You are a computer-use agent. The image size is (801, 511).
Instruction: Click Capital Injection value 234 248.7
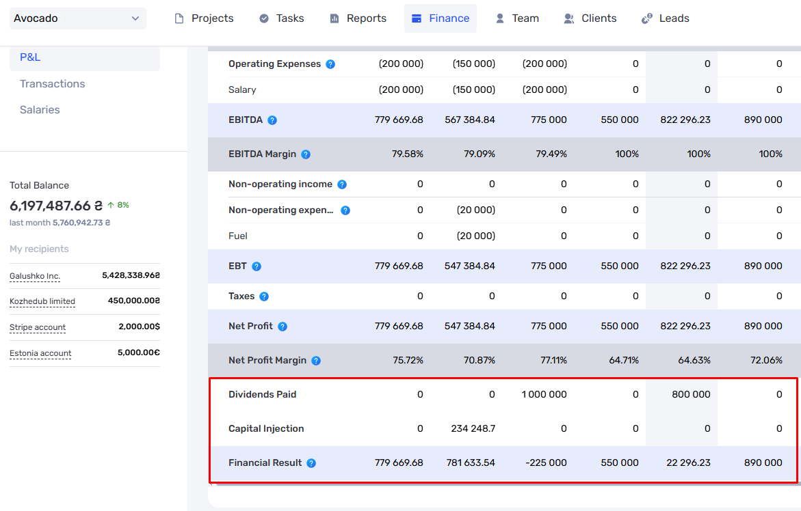(x=473, y=428)
